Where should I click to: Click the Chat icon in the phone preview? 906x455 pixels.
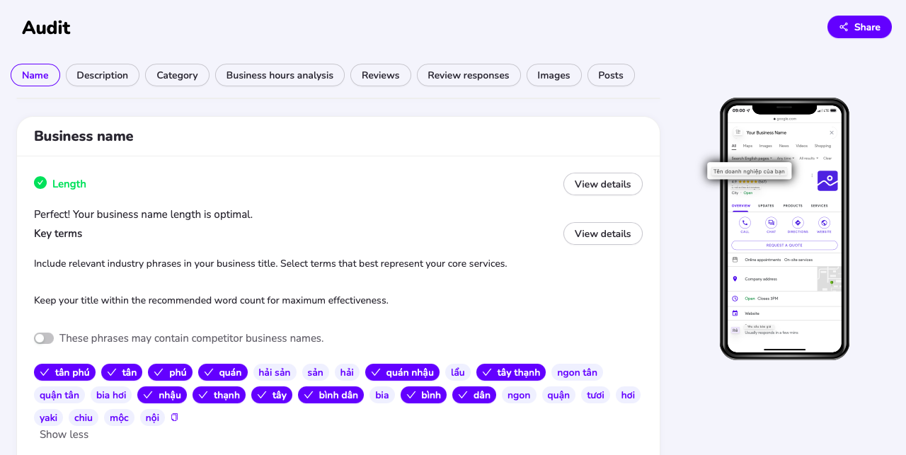coord(771,223)
